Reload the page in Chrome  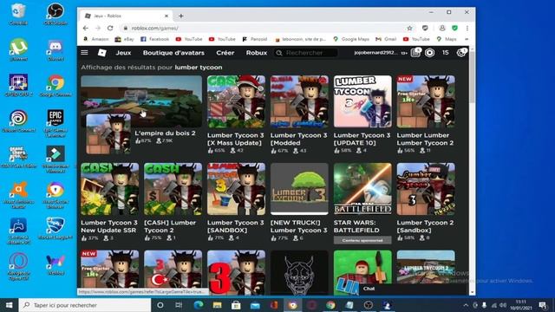pyautogui.click(x=110, y=28)
